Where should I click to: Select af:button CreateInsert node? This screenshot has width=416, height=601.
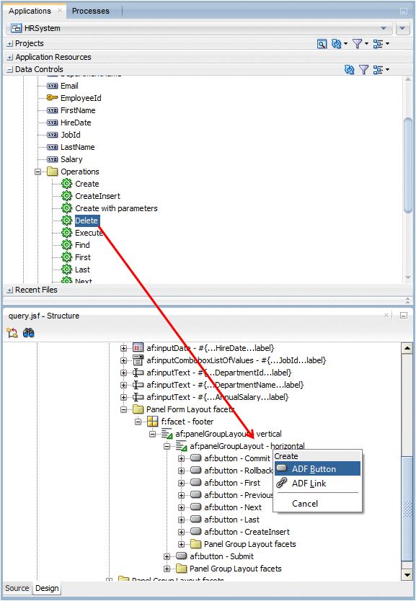click(247, 532)
